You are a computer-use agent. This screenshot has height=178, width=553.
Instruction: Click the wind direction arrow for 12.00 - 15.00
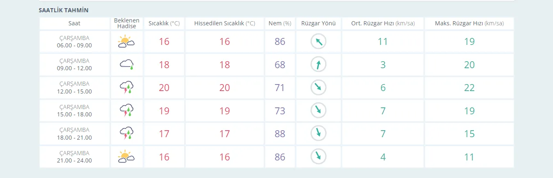tap(318, 88)
